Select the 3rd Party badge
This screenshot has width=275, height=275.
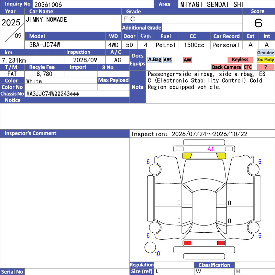tap(265, 59)
